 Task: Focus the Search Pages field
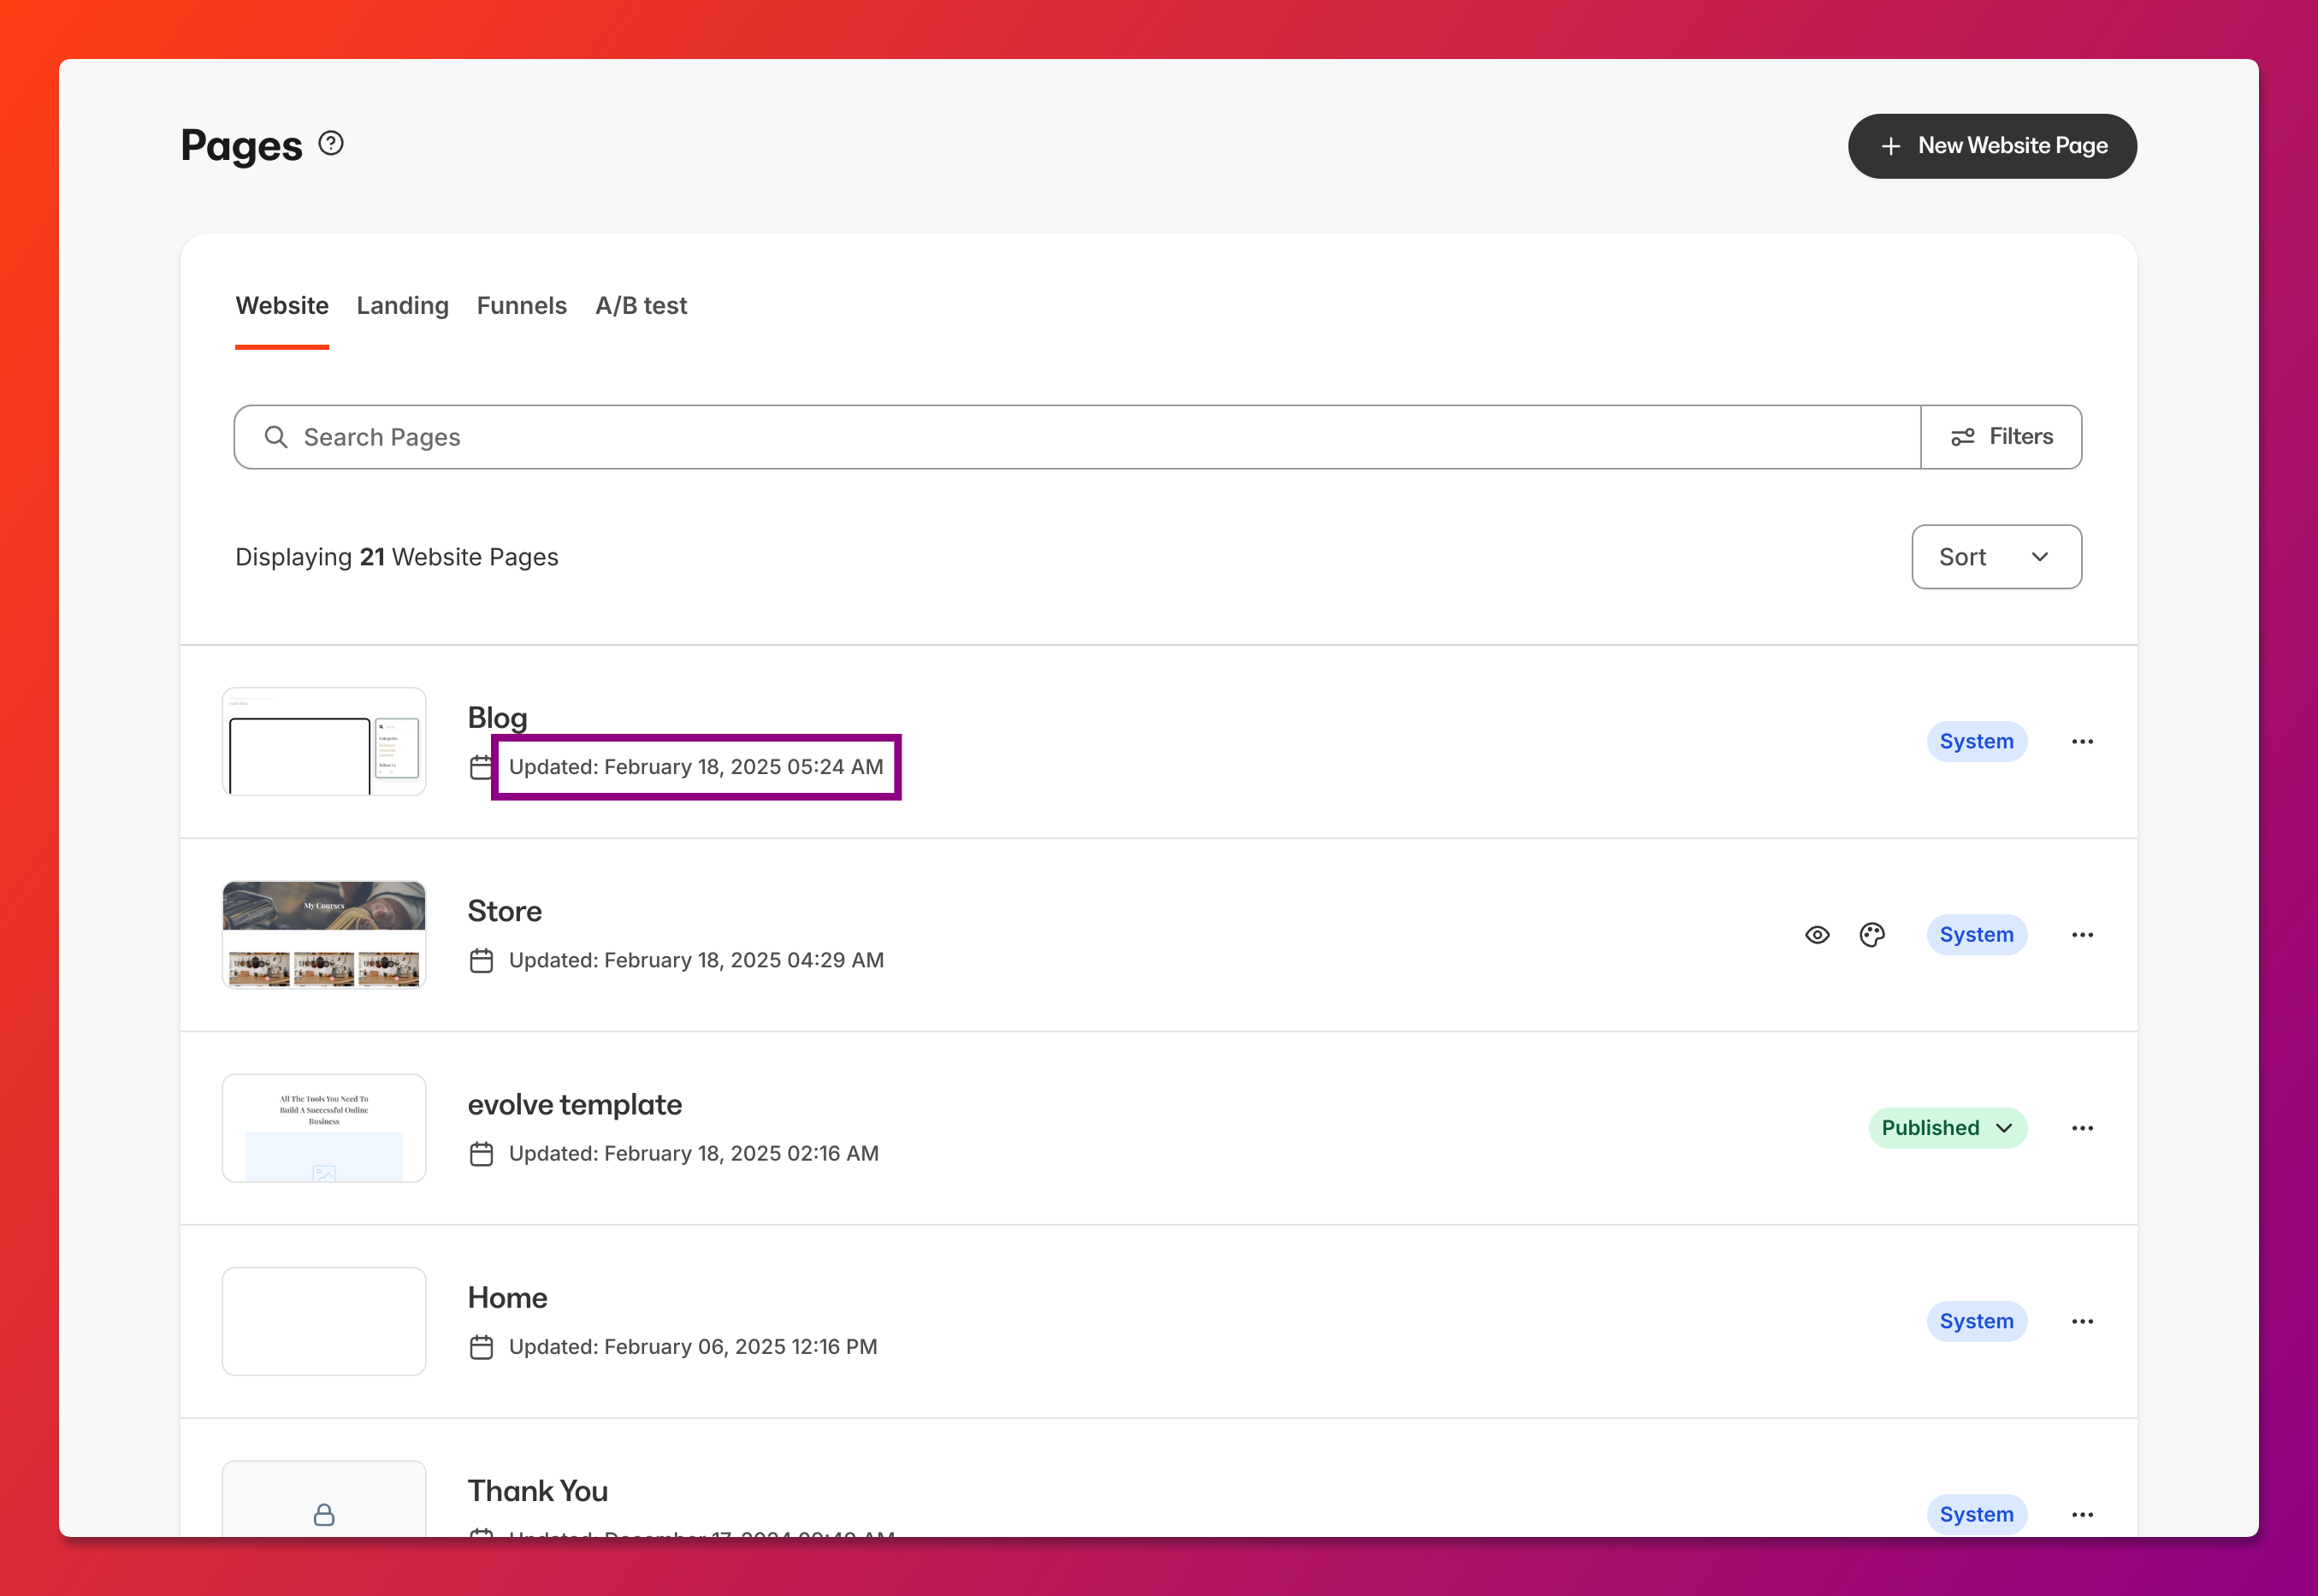point(1077,437)
